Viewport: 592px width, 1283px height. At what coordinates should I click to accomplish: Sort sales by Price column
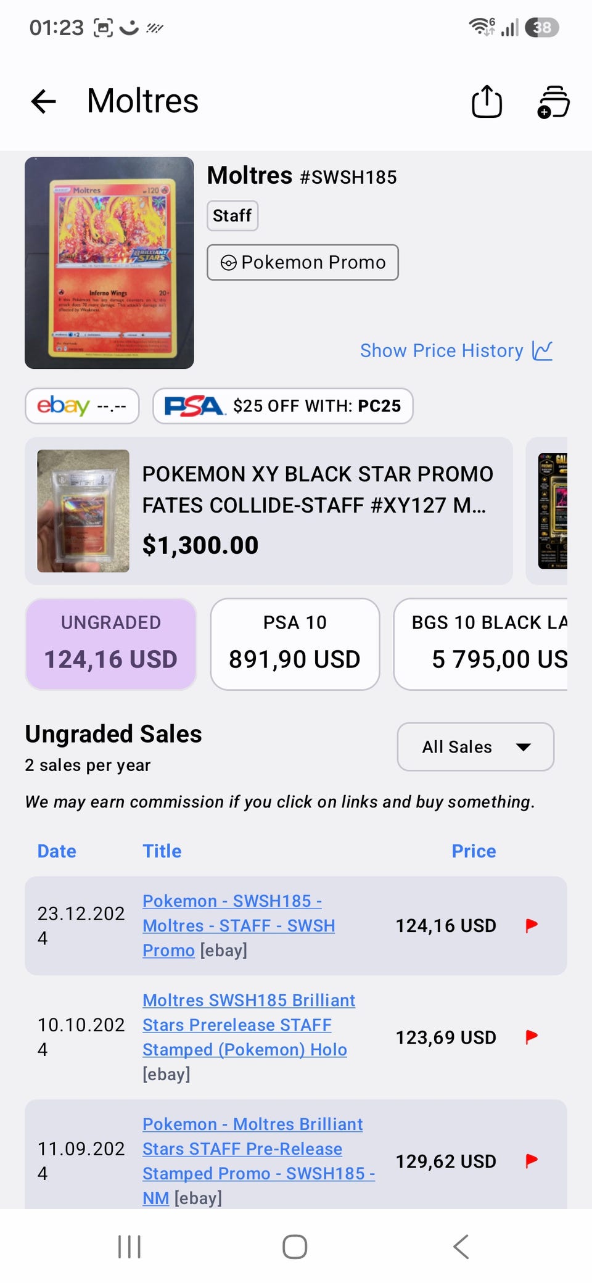(474, 851)
